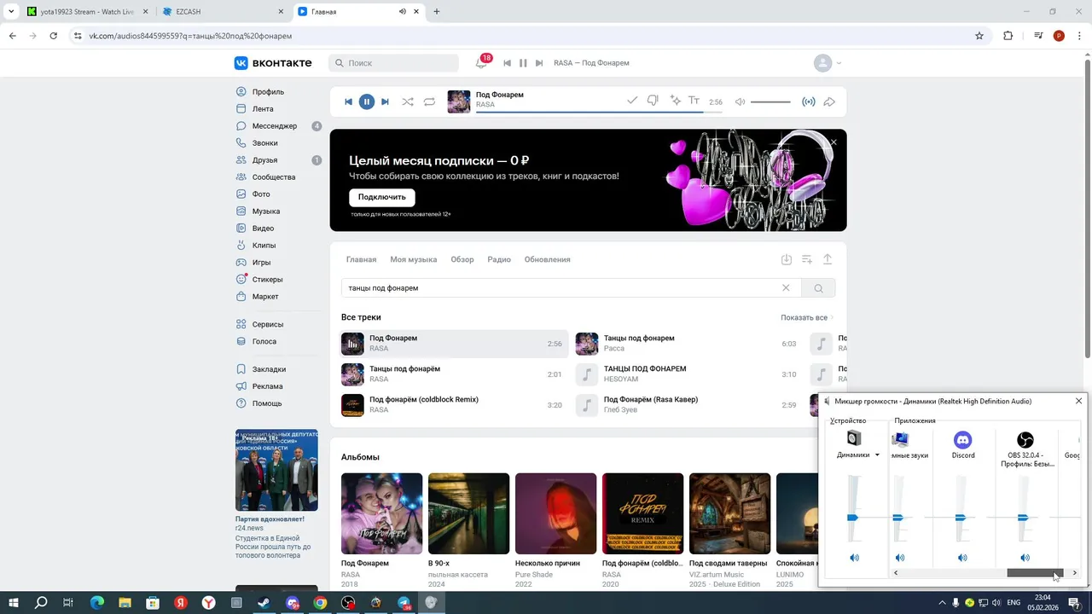Create a new playlist icon
Viewport: 1092px width, 614px height.
click(807, 259)
